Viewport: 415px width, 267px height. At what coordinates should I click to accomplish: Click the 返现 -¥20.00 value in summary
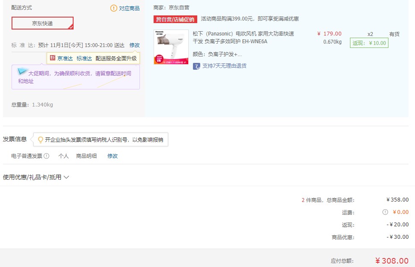coord(397,224)
